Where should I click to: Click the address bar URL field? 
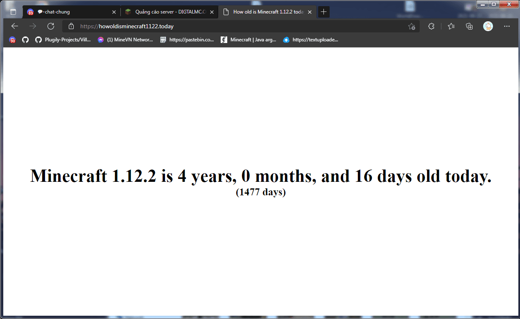(241, 26)
